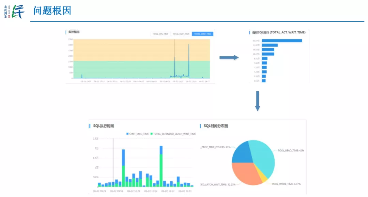368x197 pixels.
Task: Click the "SQL时间分布图" chart title
Action: pos(216,126)
